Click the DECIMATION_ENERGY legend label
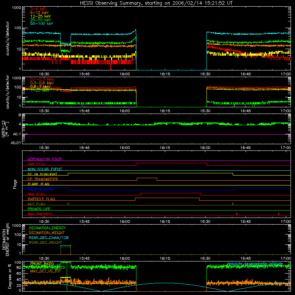Screen dimensions: 295x295 [x=47, y=228]
